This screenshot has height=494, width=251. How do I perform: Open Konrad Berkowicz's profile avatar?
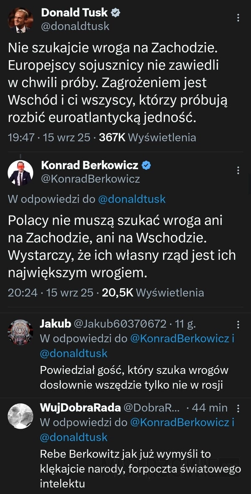[x=19, y=171]
